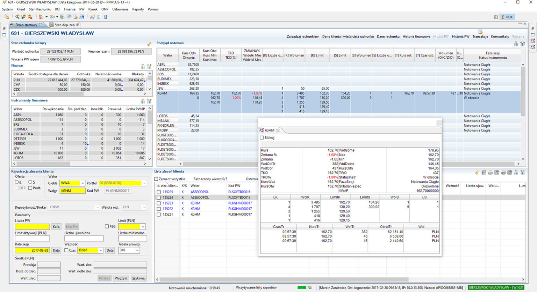Click the refresh icon in Lista zleceń klienta

pos(477,172)
